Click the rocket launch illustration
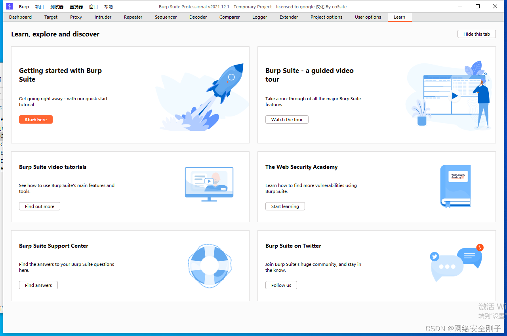 pos(201,97)
